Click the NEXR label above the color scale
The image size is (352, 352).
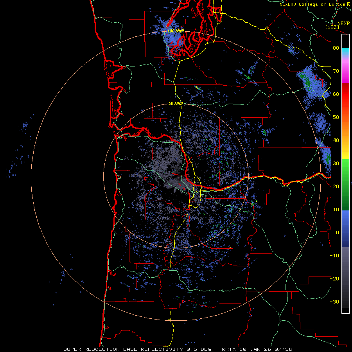(x=343, y=23)
